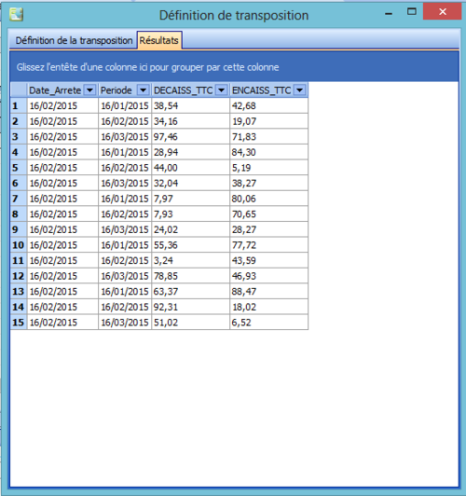
Task: Click the application icon in title bar
Action: point(16,14)
